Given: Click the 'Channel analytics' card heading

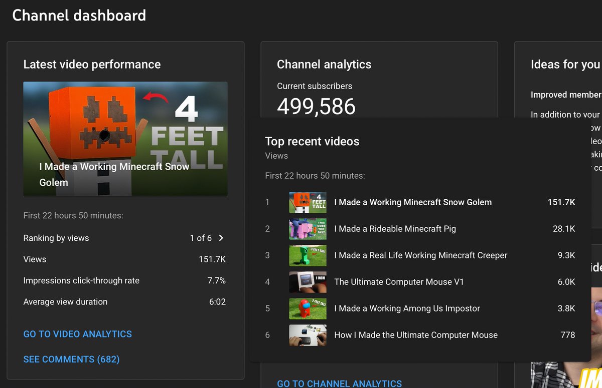Looking at the screenshot, I should point(324,65).
